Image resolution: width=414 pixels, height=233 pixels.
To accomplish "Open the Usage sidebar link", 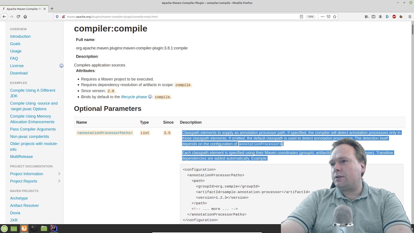I will [16, 51].
